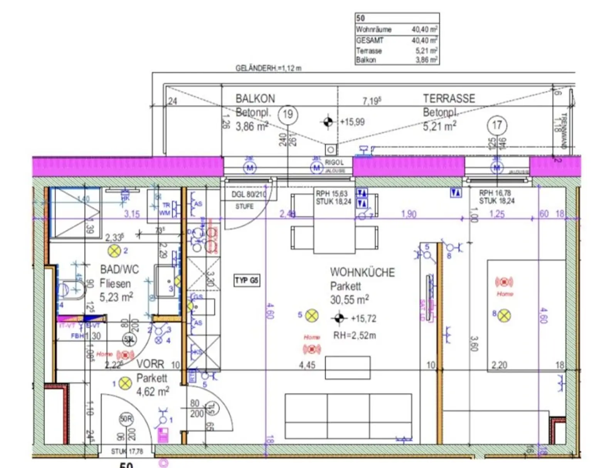Image resolution: width=592 pixels, height=468 pixels.
Task: Click the TYP G5 label box
Action: pyautogui.click(x=247, y=280)
